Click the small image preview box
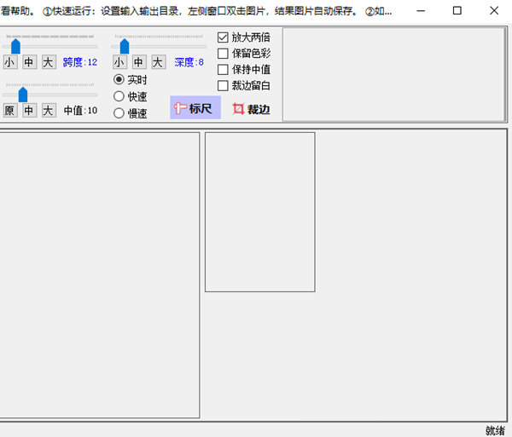512x437 pixels. coord(259,211)
